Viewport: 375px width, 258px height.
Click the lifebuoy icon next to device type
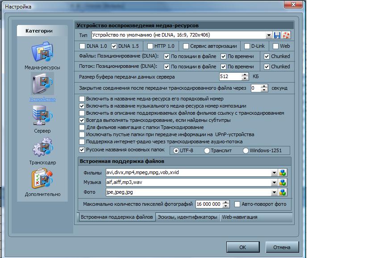(286, 35)
